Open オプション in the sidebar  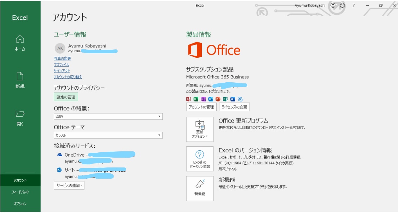[x=20, y=204]
